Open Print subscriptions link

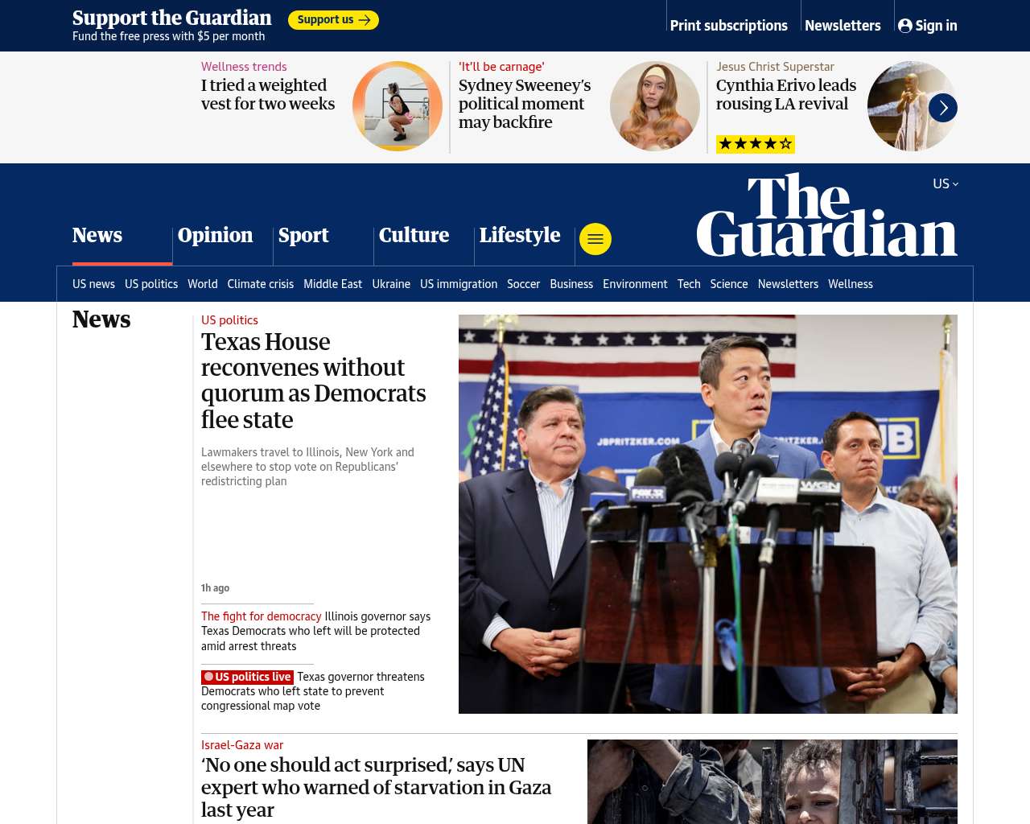[729, 26]
